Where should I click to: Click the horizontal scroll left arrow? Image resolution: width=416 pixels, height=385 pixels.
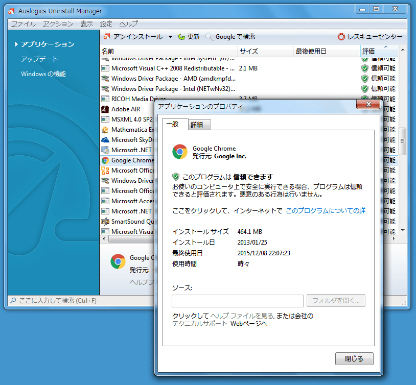[104, 238]
